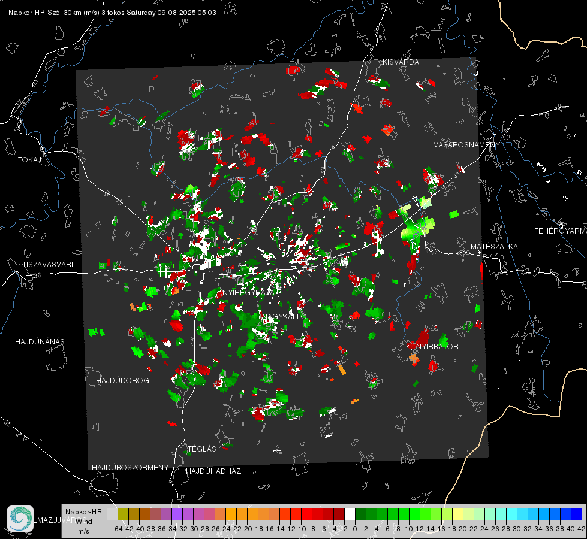Click road number 37 at upper left
The width and height of the screenshot is (587, 539).
click(x=19, y=103)
